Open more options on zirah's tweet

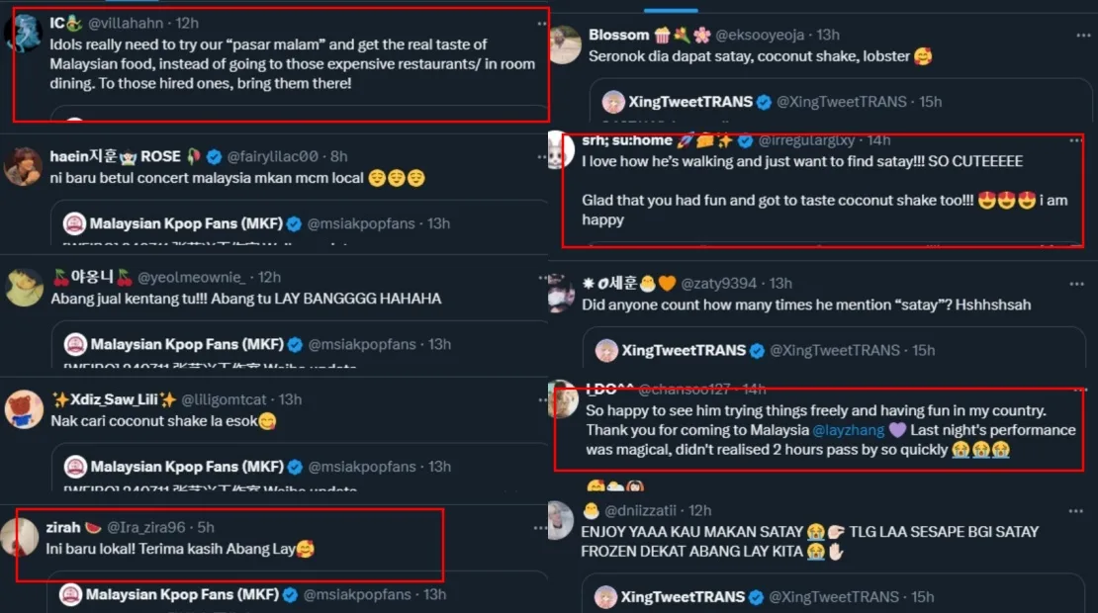click(541, 528)
